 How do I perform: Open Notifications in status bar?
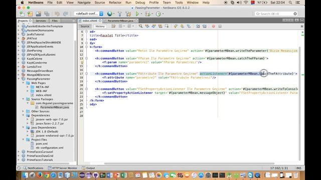tap(33, 168)
